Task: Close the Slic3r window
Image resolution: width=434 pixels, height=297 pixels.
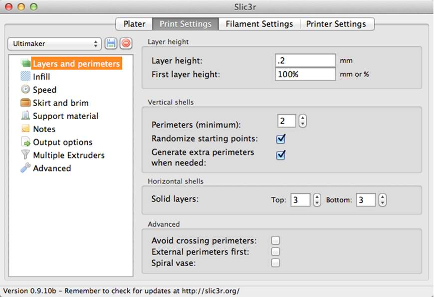Action: [9, 7]
